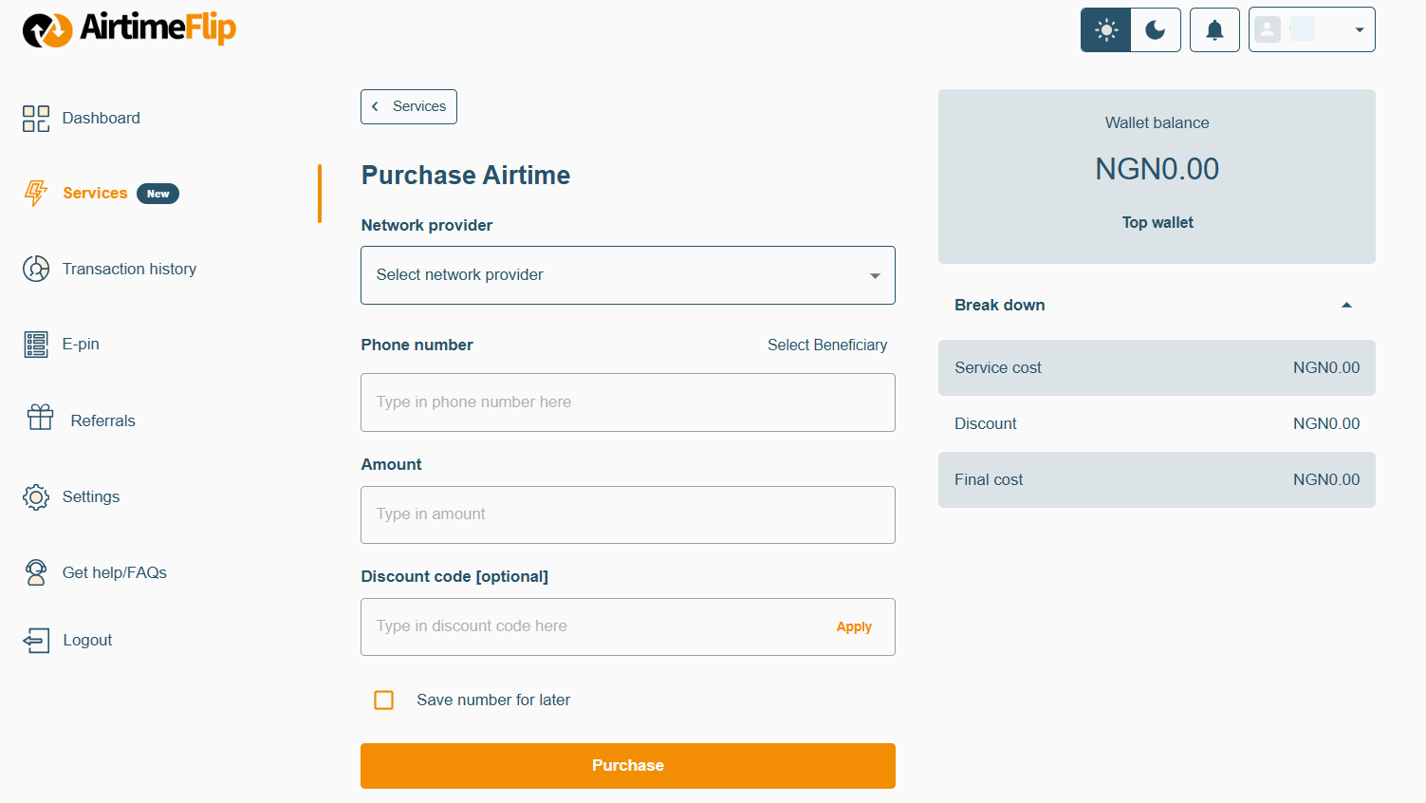Open Dashboard via its grid icon
Image resolution: width=1426 pixels, height=803 pixels.
(x=36, y=119)
